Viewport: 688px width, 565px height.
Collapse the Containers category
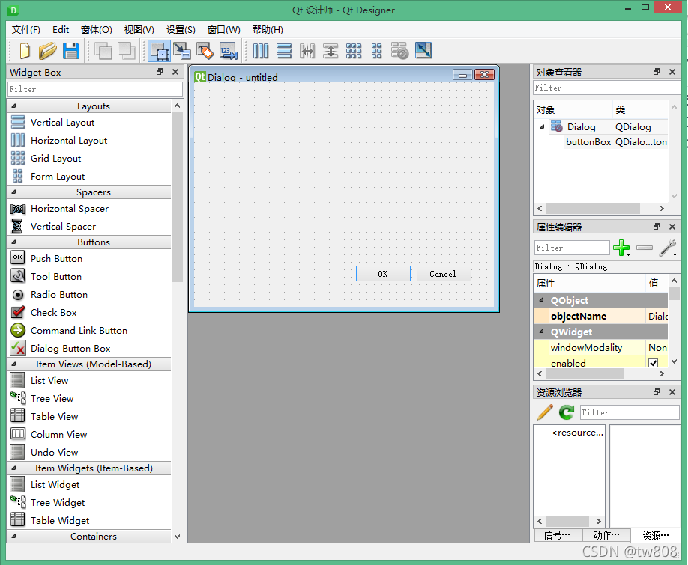(13, 536)
